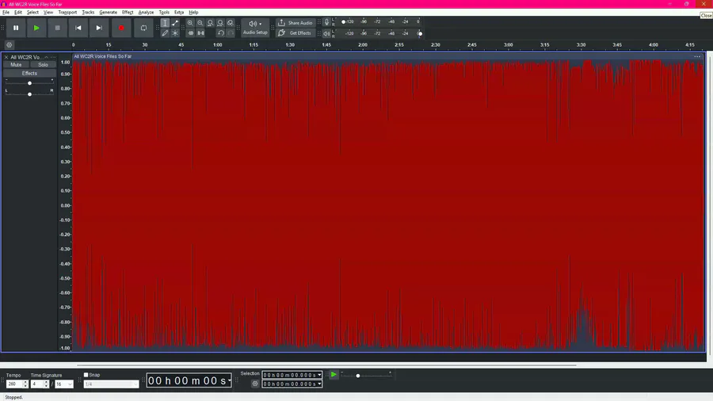Skip to End of the track

click(99, 28)
